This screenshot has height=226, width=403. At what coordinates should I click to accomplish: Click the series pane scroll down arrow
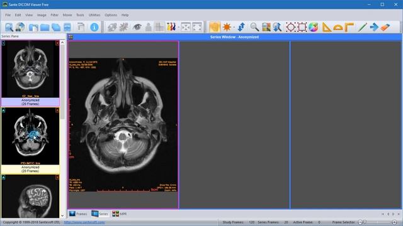click(x=62, y=216)
